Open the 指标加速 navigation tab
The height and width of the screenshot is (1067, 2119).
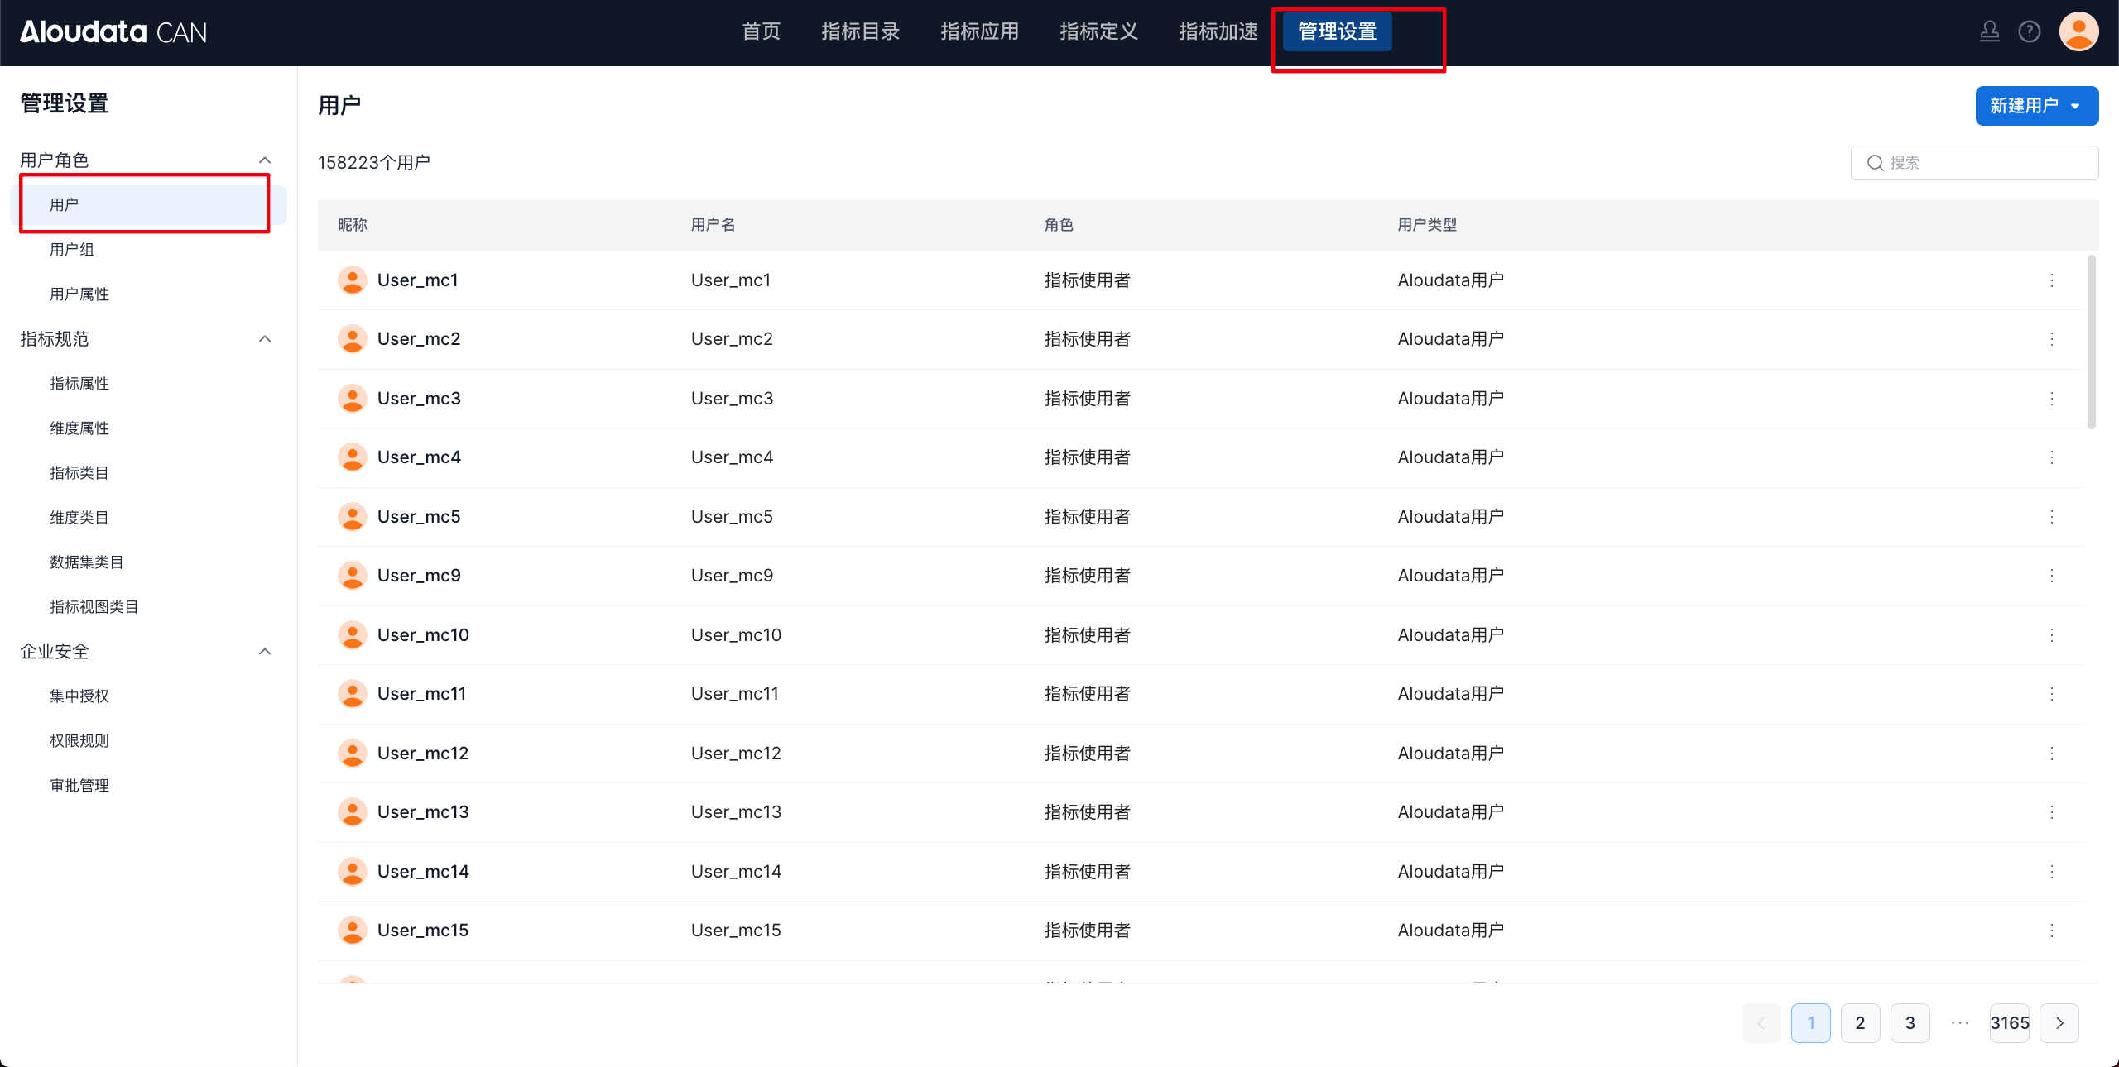(1218, 31)
